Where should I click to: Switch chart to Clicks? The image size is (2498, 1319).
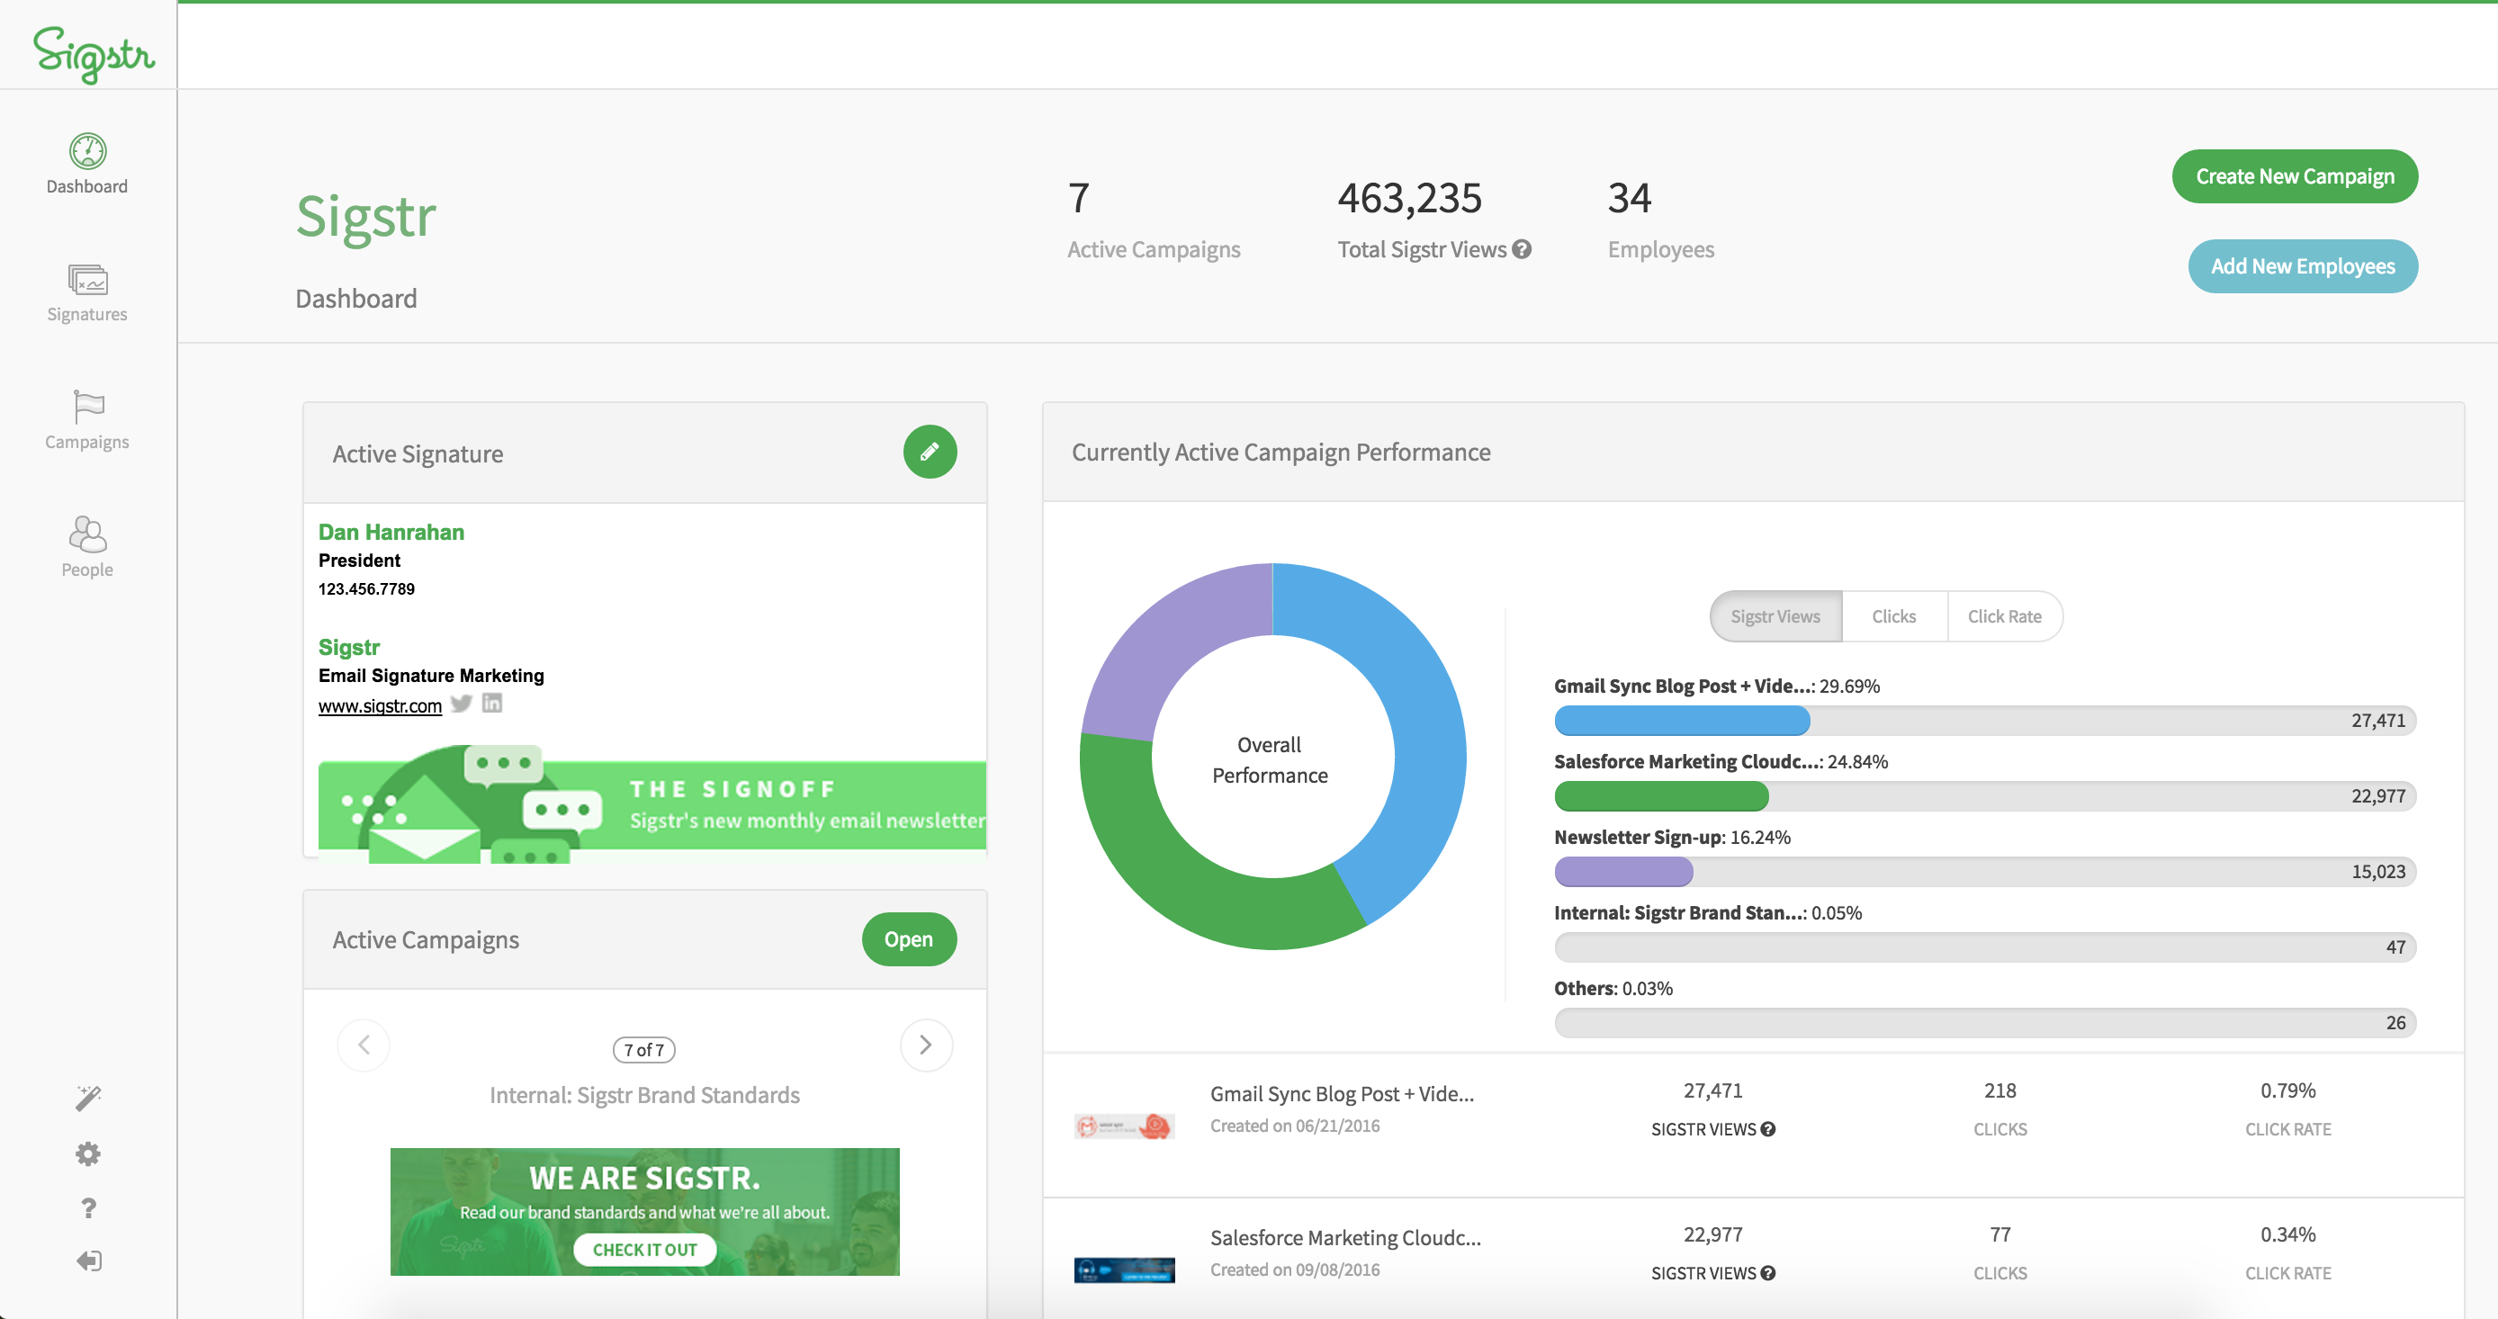1893,617
